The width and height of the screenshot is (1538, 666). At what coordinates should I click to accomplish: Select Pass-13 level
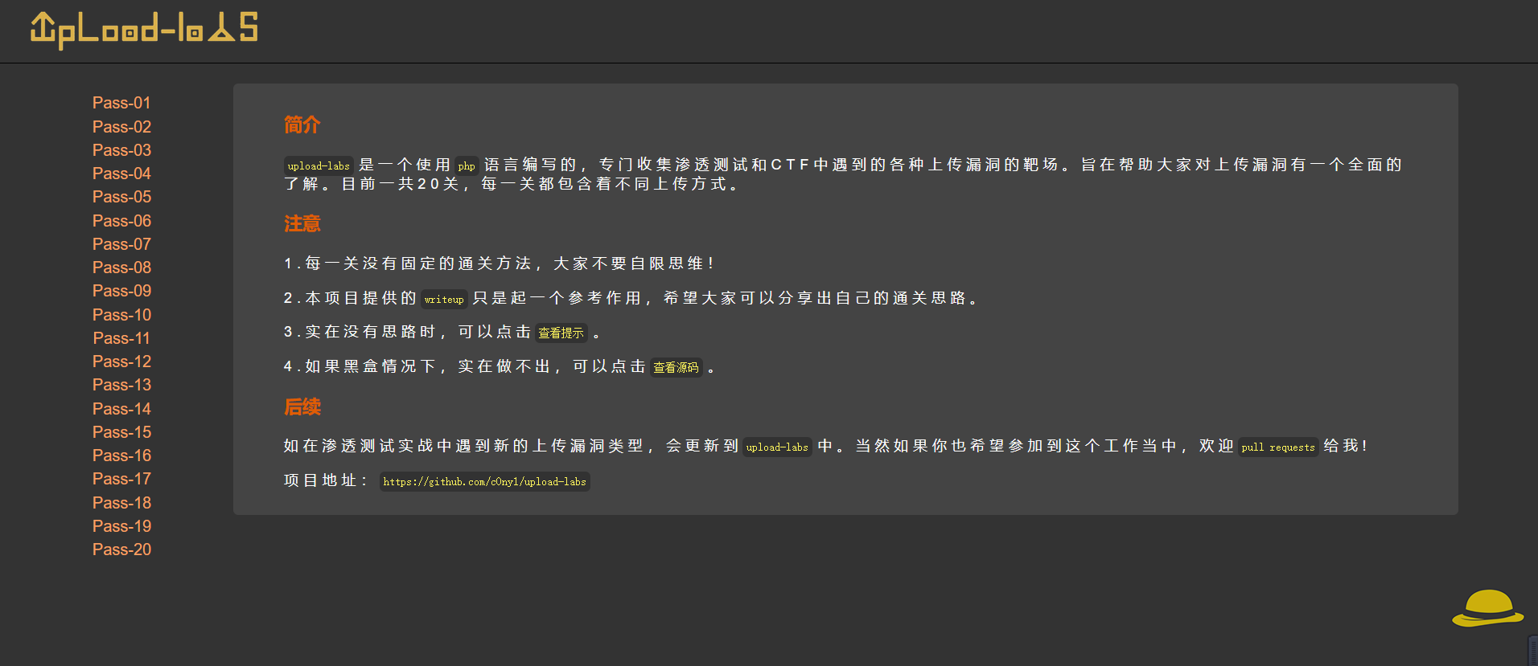tap(121, 385)
